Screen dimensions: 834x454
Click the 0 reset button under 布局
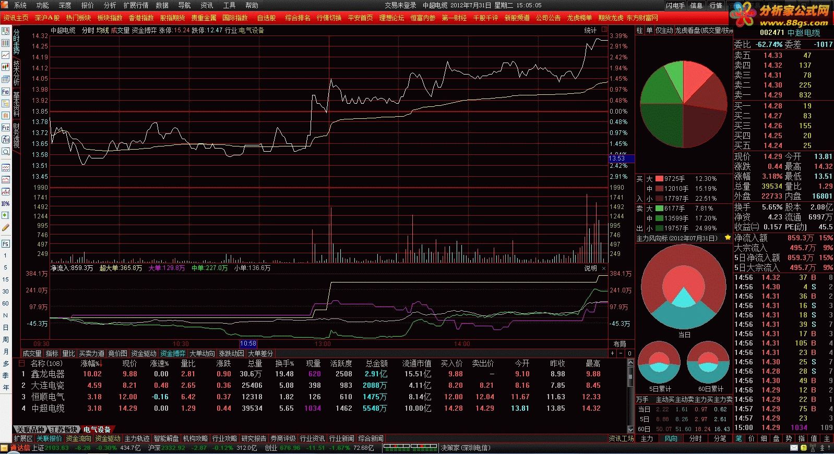630,353
